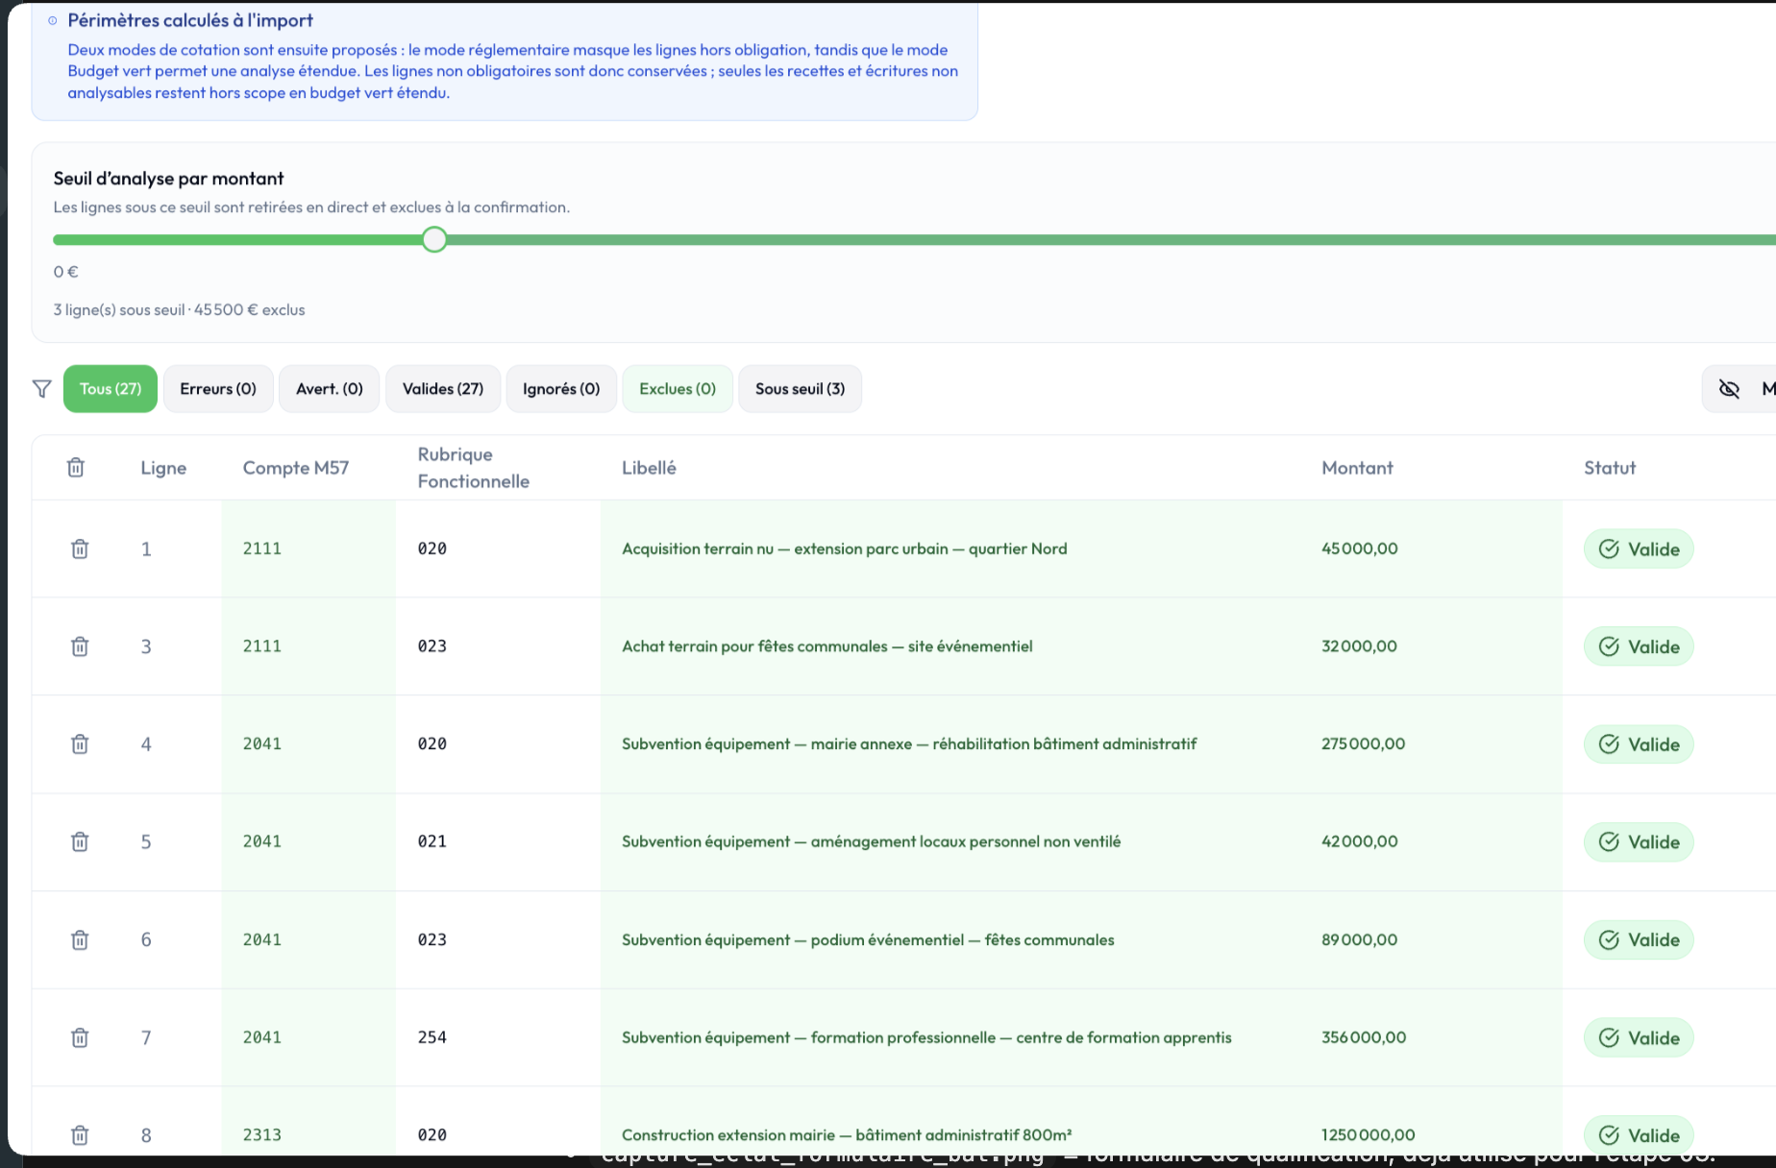Viewport: 1776px width, 1168px height.
Task: Select the Exclues (0) filter
Action: 678,389
